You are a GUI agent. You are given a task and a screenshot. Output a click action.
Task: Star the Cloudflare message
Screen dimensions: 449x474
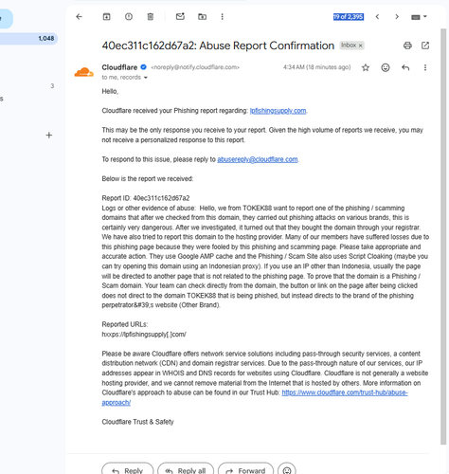(x=366, y=67)
